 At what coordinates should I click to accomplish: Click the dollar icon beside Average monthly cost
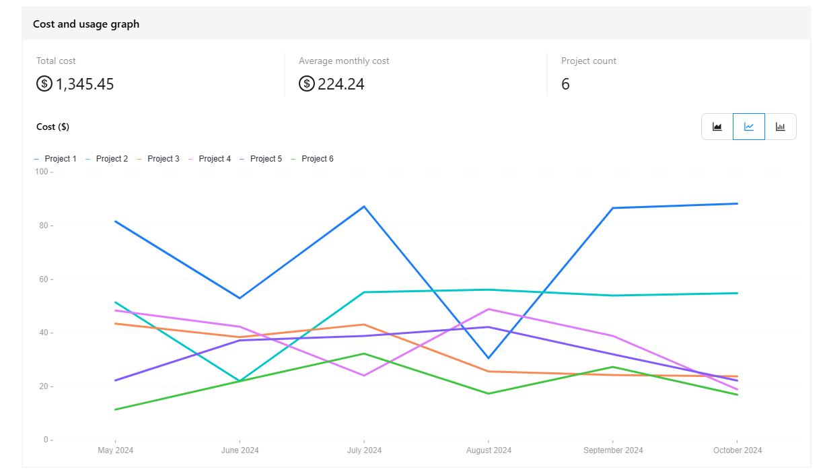307,84
